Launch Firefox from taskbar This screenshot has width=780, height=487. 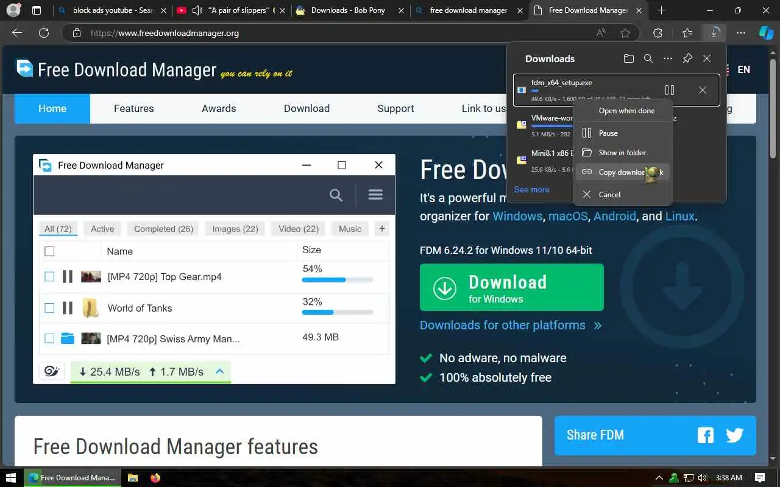155,478
